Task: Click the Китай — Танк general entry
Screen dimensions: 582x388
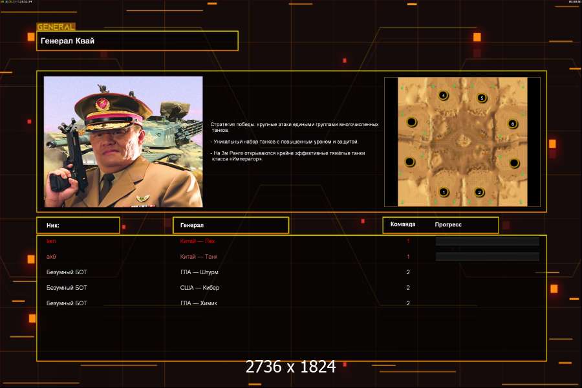Action: pyautogui.click(x=199, y=257)
